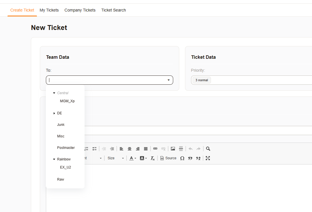Switch to the My Tickets tab
312x212 pixels.
49,10
